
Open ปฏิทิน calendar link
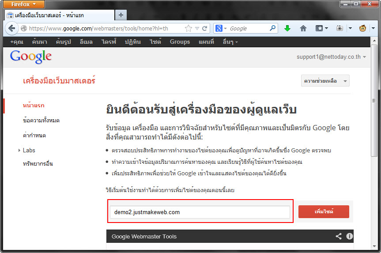coord(133,42)
